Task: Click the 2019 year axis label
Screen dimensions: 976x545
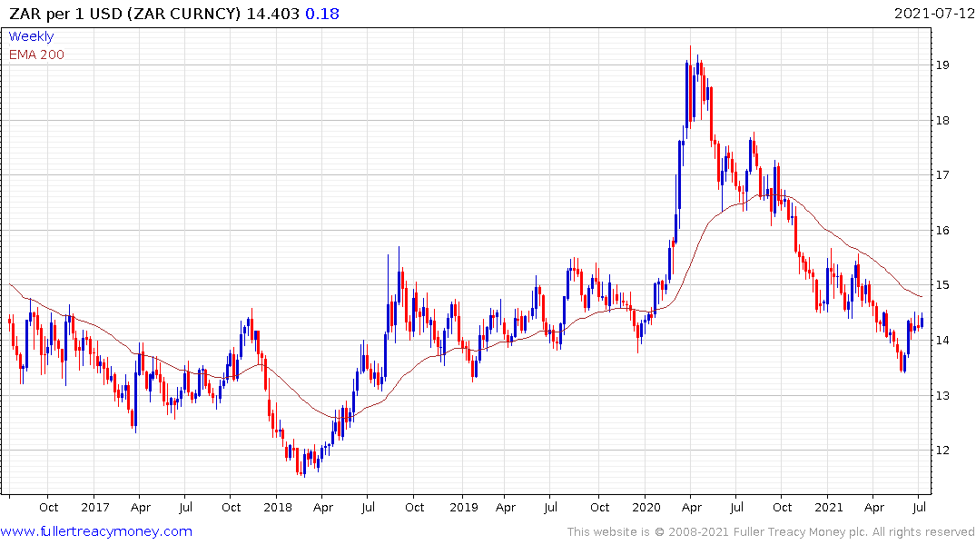Action: [x=464, y=507]
